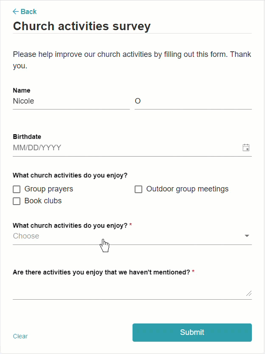Click the left arrow icon beside Back
Viewport: 265px width, 354px height.
click(x=16, y=11)
